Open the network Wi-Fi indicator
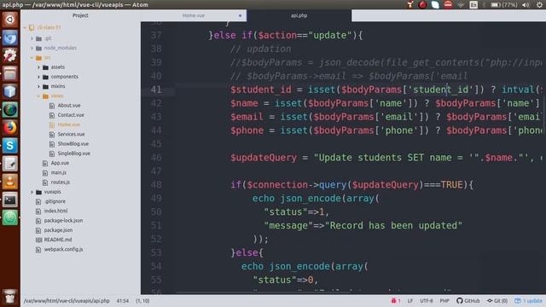546x307 pixels. 461,4
